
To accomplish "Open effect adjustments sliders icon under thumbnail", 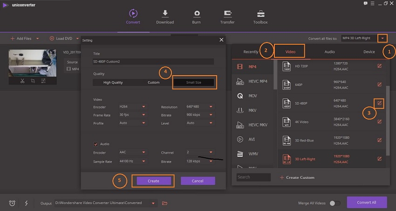I will [43, 81].
